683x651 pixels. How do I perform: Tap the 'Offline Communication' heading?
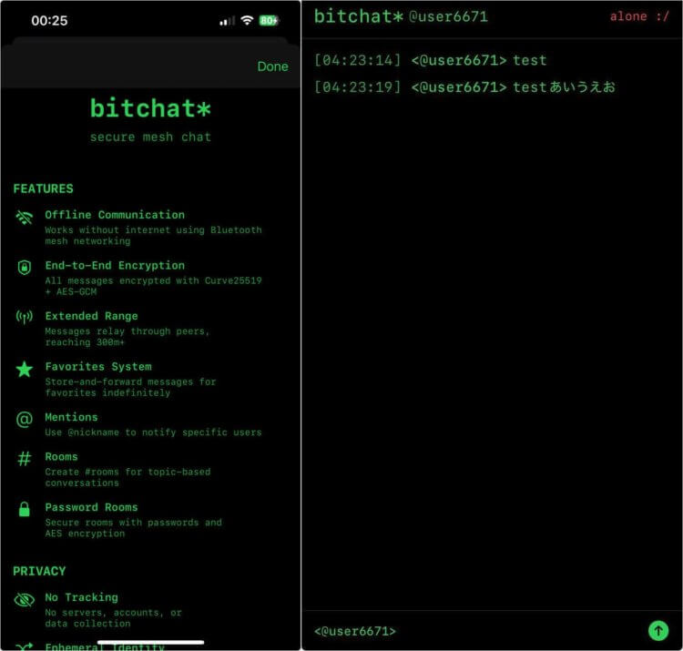point(115,215)
